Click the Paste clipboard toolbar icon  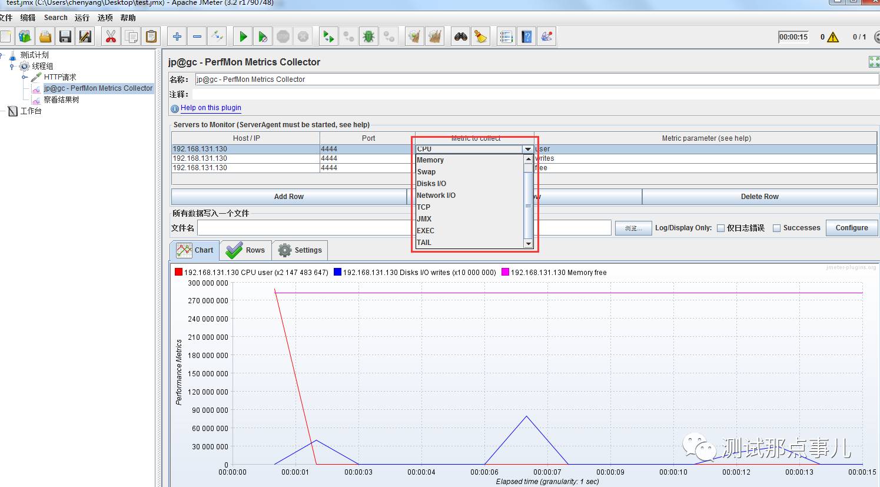151,37
